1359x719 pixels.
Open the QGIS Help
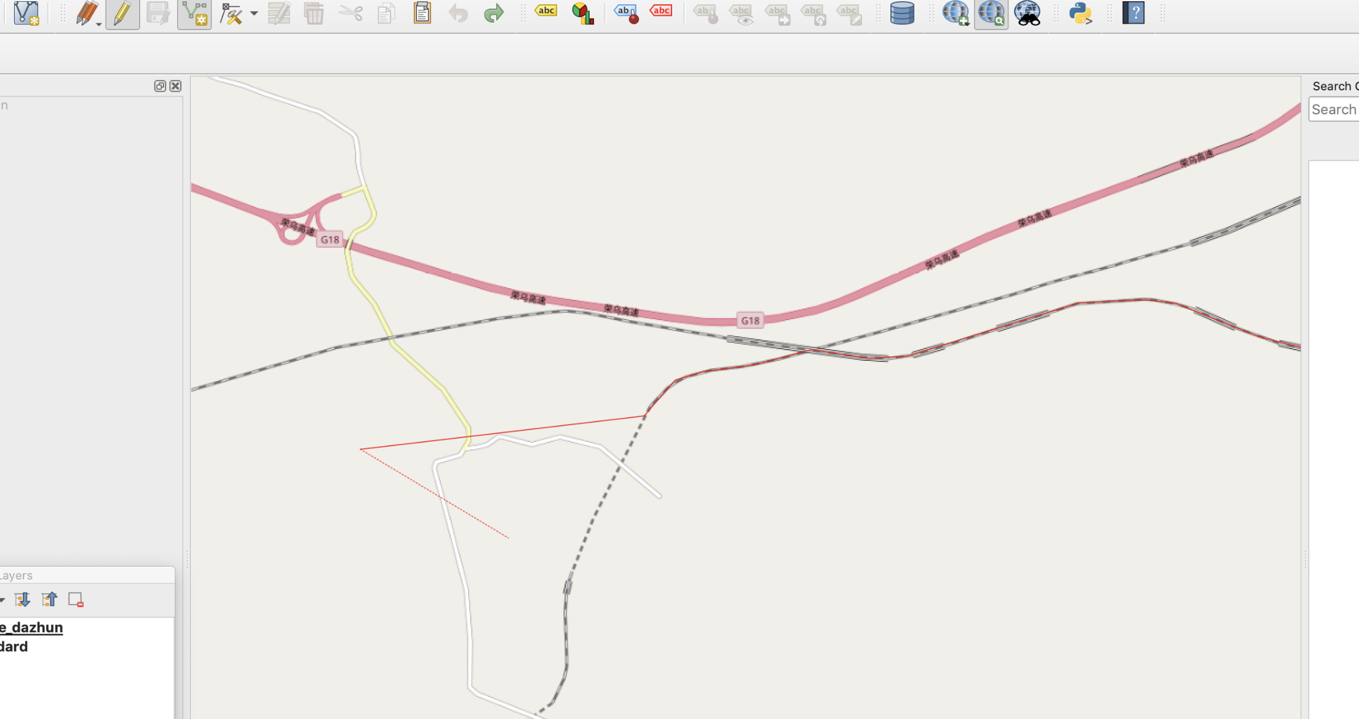point(1134,14)
